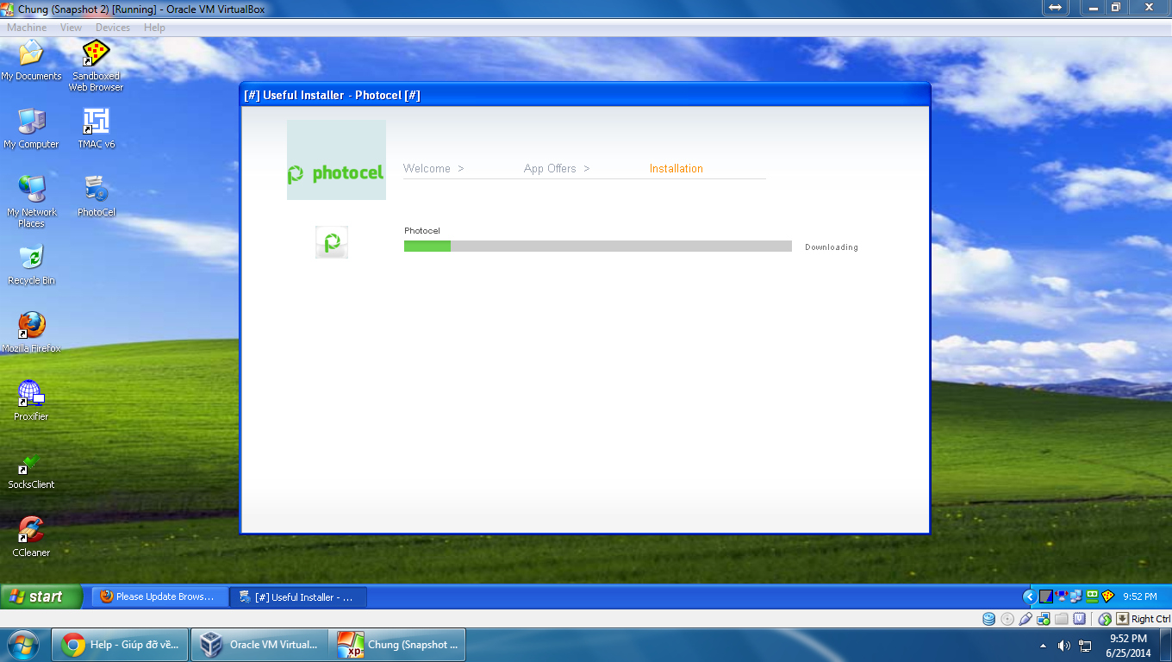Switch to Useful Installer taskbar button

[x=298, y=596]
